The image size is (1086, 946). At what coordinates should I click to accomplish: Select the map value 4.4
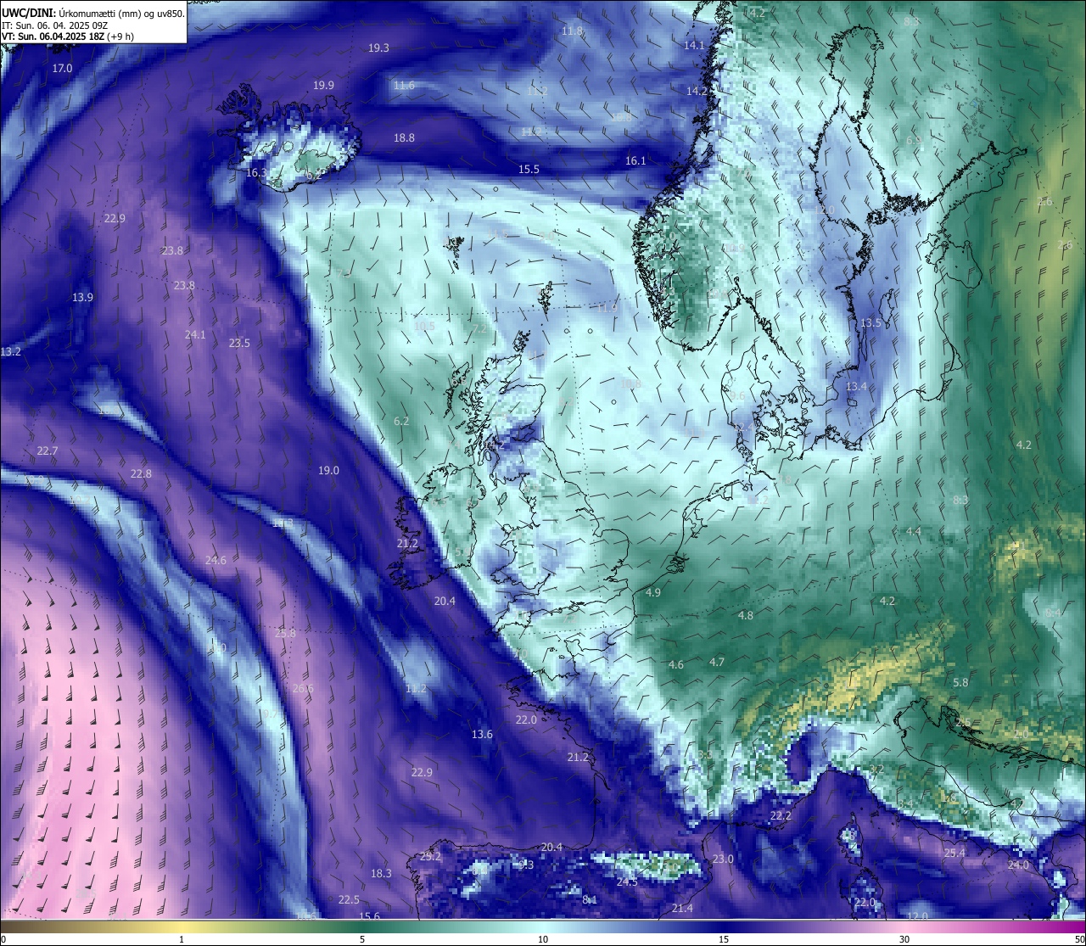click(x=914, y=532)
